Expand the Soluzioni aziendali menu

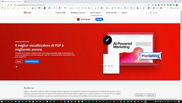tap(112, 13)
